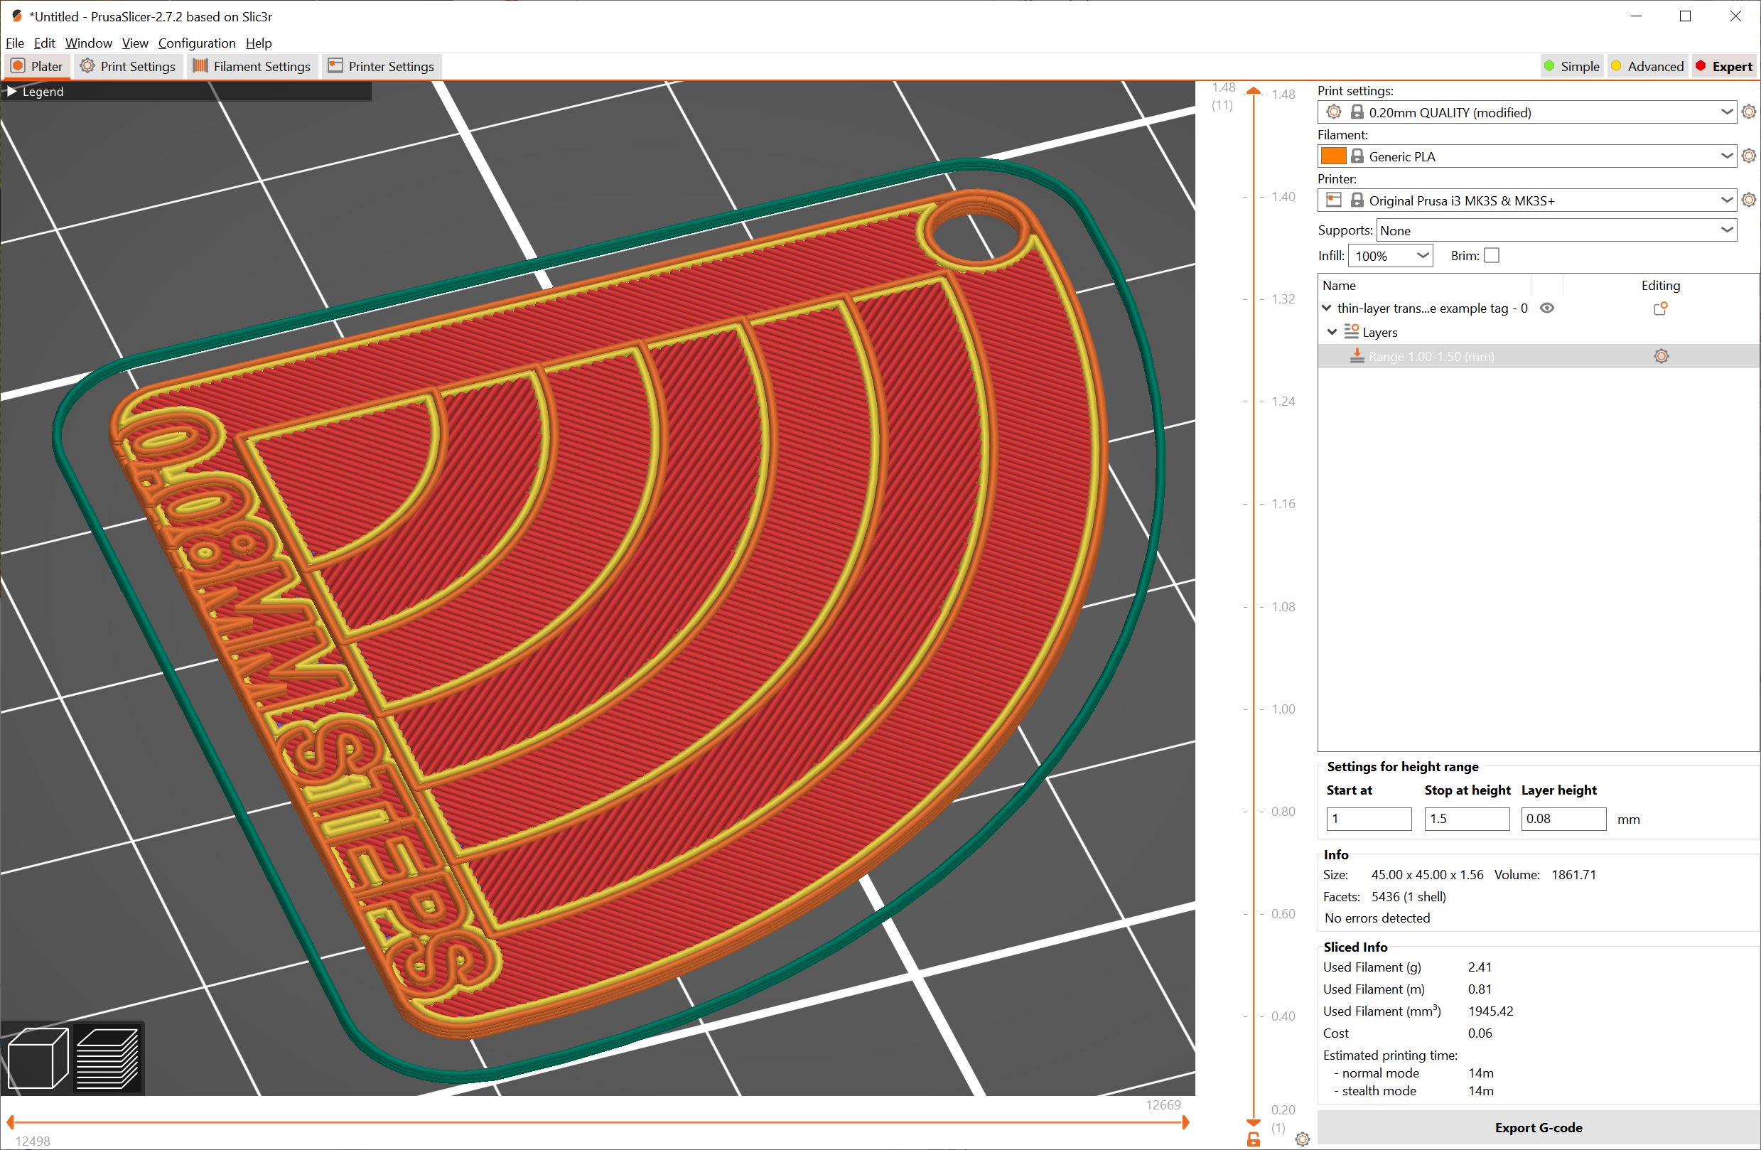Collapse the example tag object tree node
The height and width of the screenshot is (1150, 1761).
1328,308
